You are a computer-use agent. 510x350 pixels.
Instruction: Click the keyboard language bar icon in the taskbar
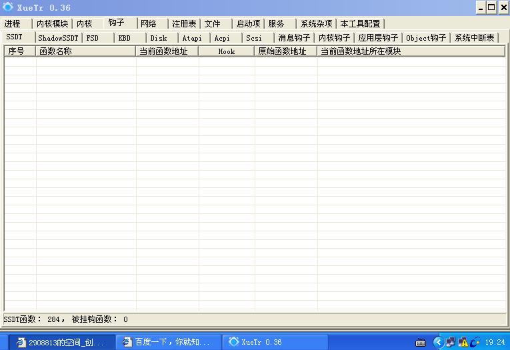(x=421, y=343)
